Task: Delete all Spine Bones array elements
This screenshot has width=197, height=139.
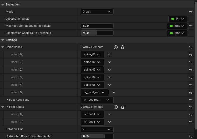Action: [x=123, y=47]
